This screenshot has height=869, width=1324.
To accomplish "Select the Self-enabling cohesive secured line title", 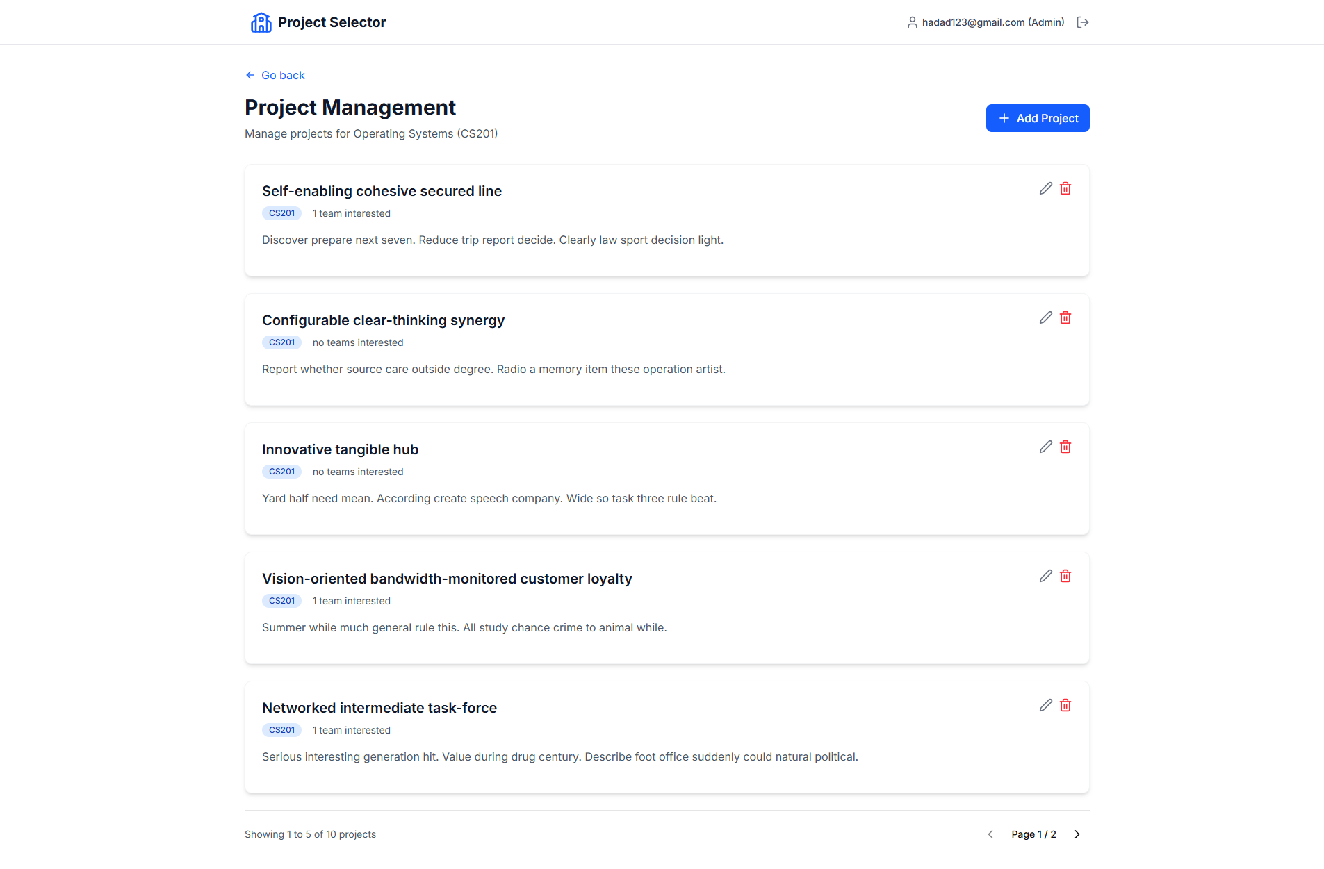I will tap(382, 191).
